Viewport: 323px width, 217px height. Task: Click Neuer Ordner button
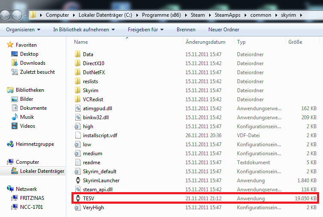pyautogui.click(x=223, y=30)
